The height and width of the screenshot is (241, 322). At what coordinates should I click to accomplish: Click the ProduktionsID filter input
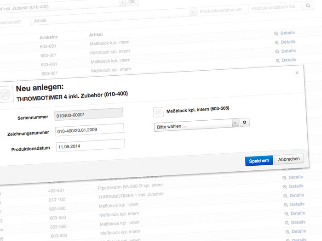pyautogui.click(x=14, y=22)
